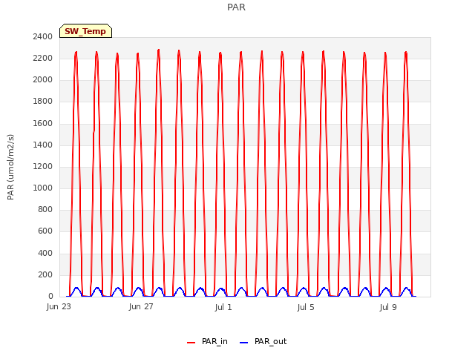Viewport: 475px width, 356px height.
Task: Click the 1400 y-axis tick label
Action: click(x=43, y=145)
